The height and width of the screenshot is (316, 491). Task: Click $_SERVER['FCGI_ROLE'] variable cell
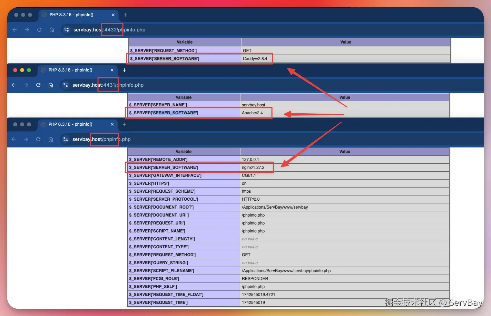point(184,279)
